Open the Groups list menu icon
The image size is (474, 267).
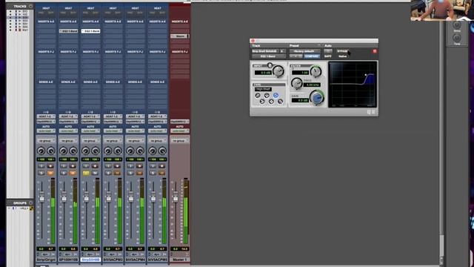tap(30, 202)
